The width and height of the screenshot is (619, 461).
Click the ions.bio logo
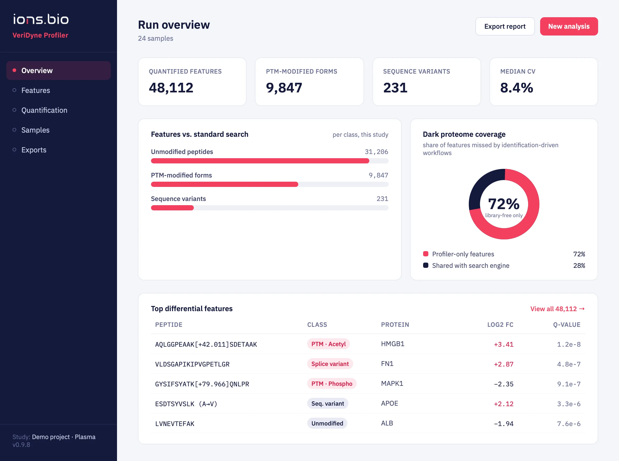point(41,19)
